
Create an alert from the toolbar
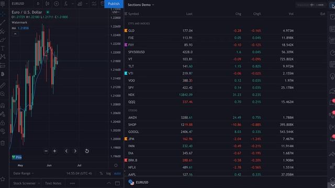103,4
